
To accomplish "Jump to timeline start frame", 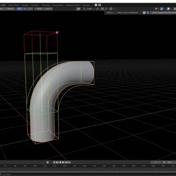I will [x=54, y=162].
